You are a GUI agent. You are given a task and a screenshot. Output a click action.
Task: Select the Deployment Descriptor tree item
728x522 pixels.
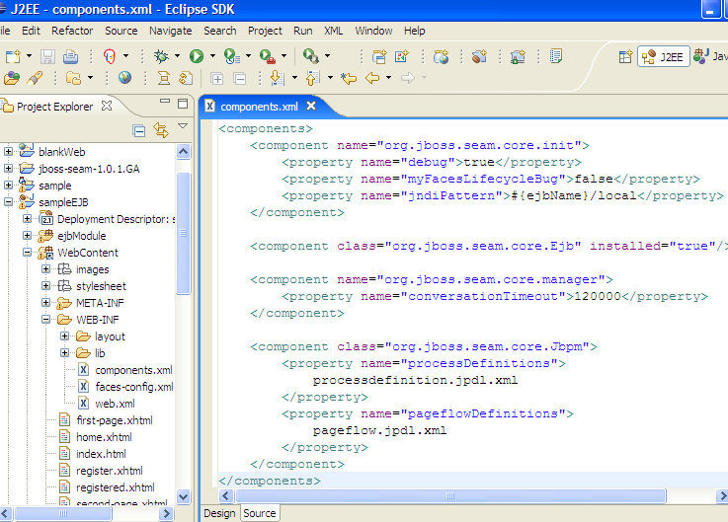117,219
